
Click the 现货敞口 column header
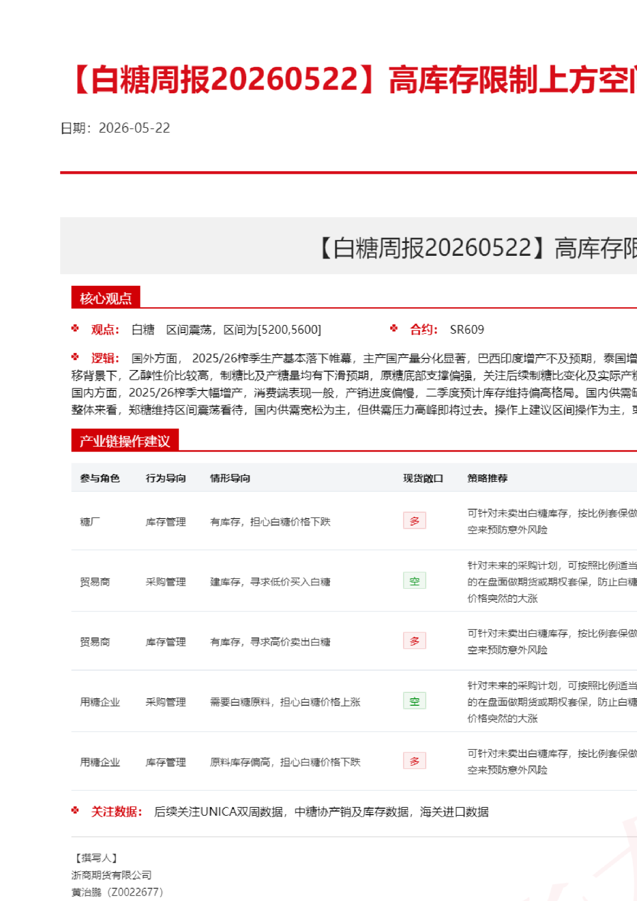pos(423,478)
